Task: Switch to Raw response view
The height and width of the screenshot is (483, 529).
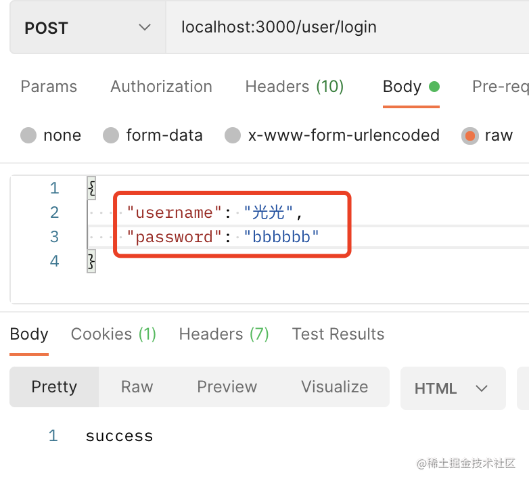Action: pyautogui.click(x=137, y=387)
